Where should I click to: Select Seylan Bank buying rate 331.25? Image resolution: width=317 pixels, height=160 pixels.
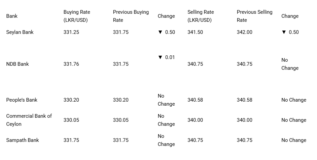71,32
